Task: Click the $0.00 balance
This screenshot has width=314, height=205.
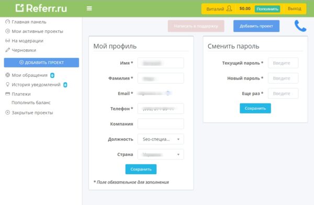Action: pyautogui.click(x=245, y=8)
